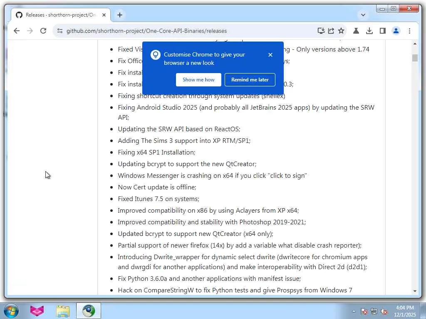
Task: Click 'Fixed Itunes 7.5 on systems;' line
Action: click(x=159, y=199)
